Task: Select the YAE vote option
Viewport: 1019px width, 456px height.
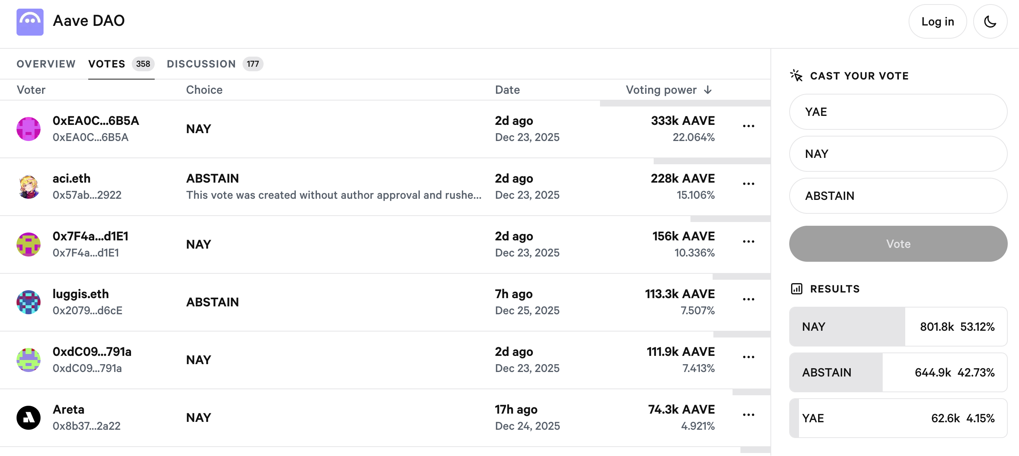Action: point(898,112)
